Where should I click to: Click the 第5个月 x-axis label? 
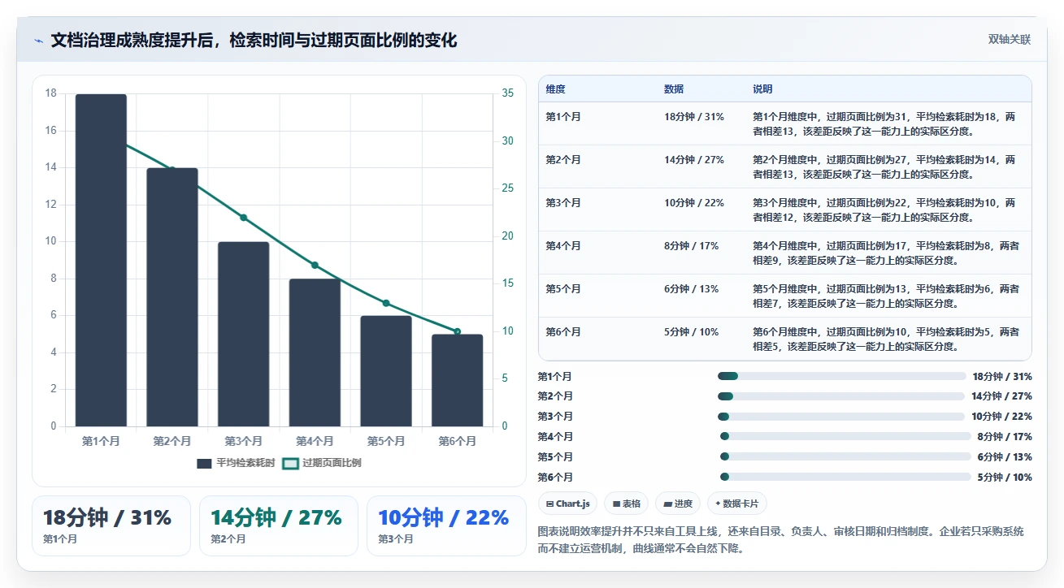click(x=386, y=442)
